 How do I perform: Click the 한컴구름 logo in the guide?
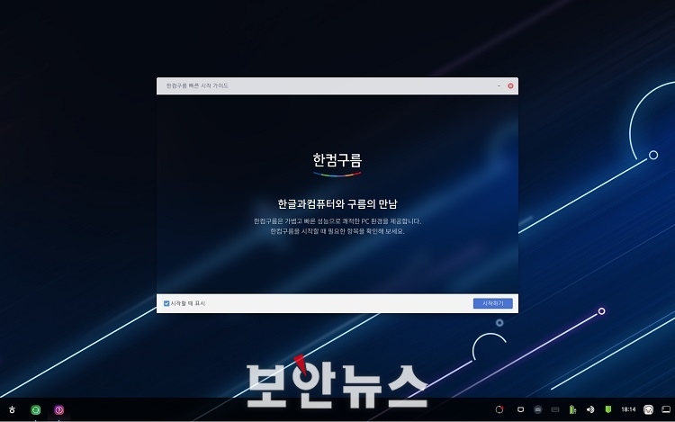[x=337, y=165]
